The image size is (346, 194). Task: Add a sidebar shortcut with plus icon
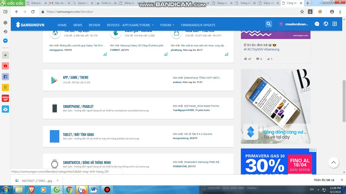[x=5, y=55]
